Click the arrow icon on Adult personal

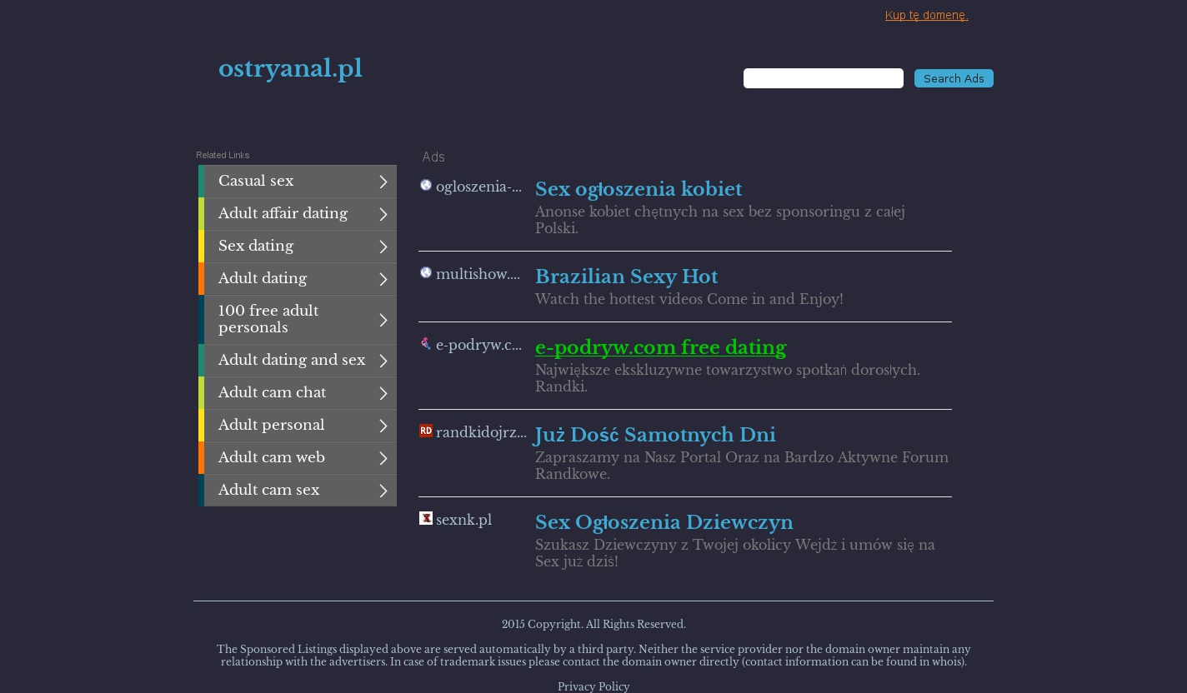383,426
